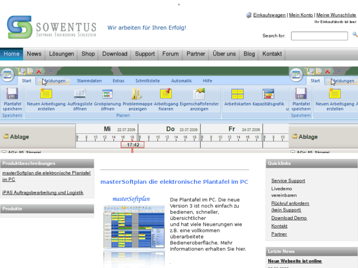
Task: Click the shopping cart icon beside Einkaufswagen
Action: [x=249, y=15]
